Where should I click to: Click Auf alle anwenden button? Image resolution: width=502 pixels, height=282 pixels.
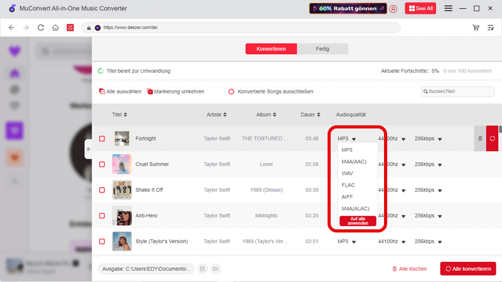358,221
